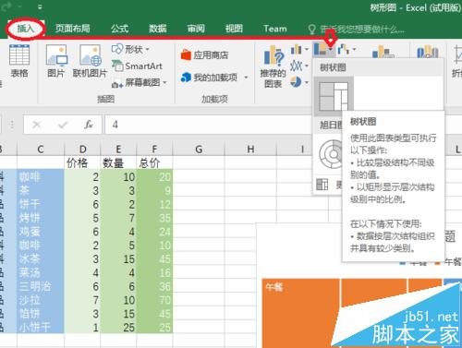Select column G header
462x348 pixels.
(x=199, y=150)
